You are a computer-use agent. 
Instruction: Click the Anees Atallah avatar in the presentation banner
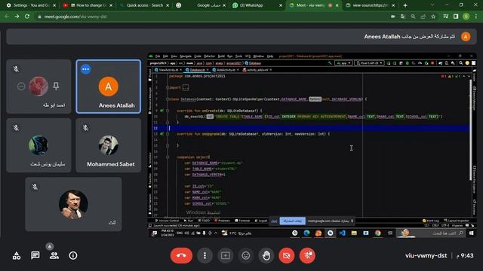(x=466, y=37)
